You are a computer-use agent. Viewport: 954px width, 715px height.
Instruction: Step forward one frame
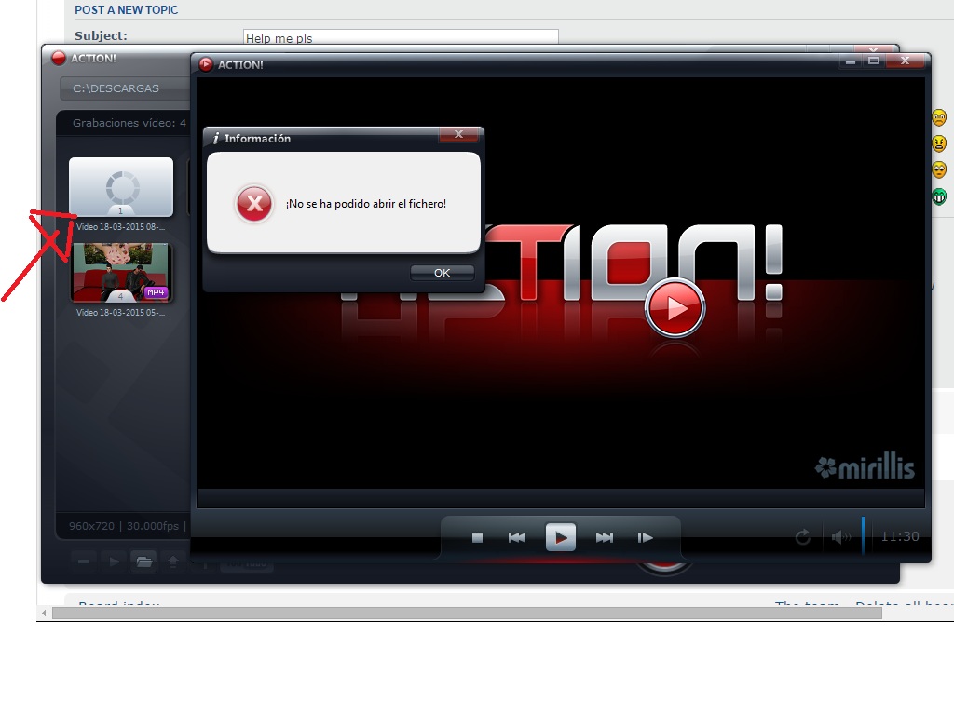(x=645, y=537)
